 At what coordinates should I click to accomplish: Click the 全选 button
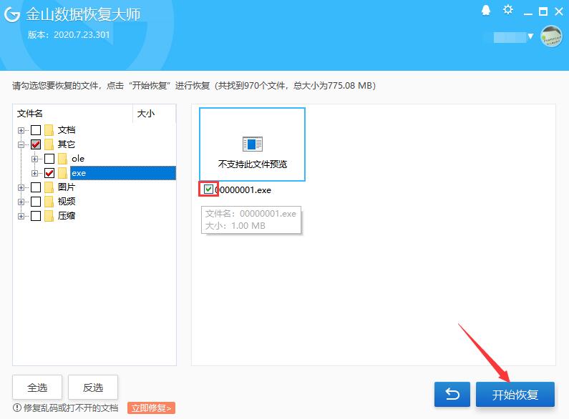click(x=37, y=388)
